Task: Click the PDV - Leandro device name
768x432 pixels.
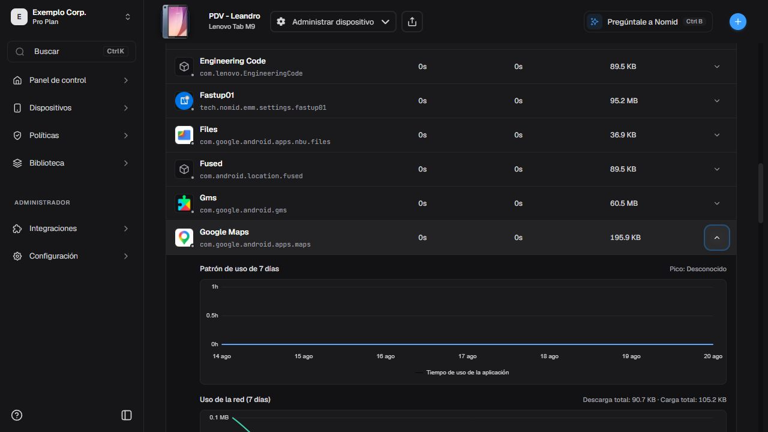Action: click(x=235, y=16)
